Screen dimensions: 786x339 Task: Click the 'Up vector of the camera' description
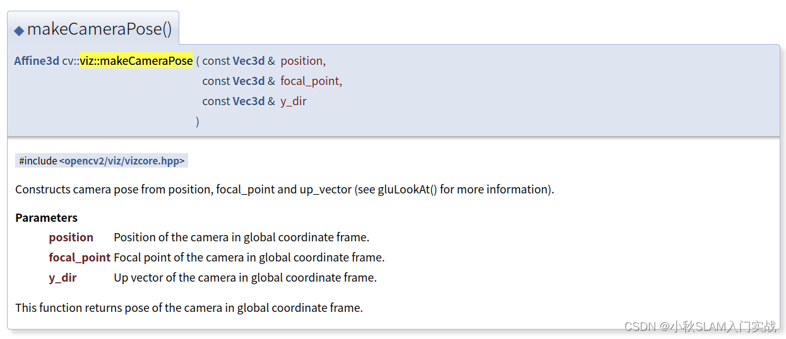tap(245, 278)
